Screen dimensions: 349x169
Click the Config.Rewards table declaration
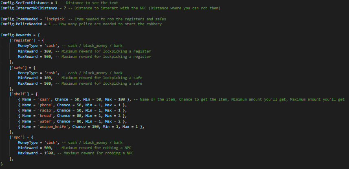coord(20,35)
